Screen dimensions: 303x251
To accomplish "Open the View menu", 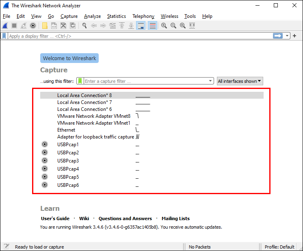I will [x=36, y=16].
